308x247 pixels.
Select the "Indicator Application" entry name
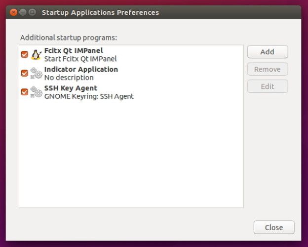pos(81,69)
